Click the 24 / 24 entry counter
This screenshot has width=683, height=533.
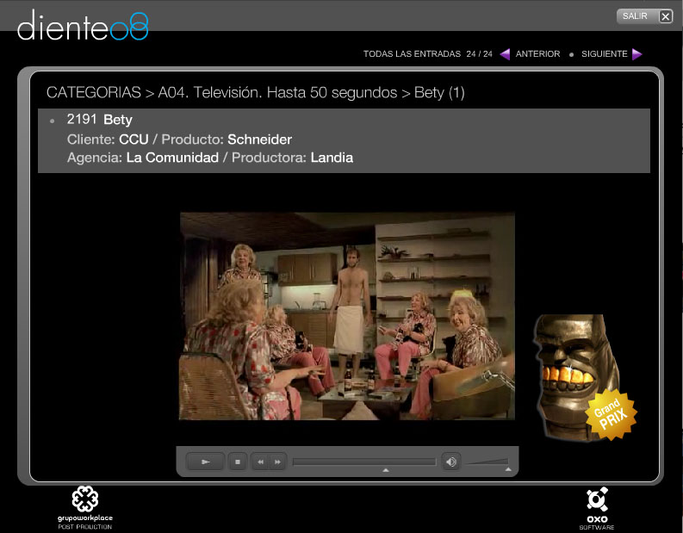[479, 54]
